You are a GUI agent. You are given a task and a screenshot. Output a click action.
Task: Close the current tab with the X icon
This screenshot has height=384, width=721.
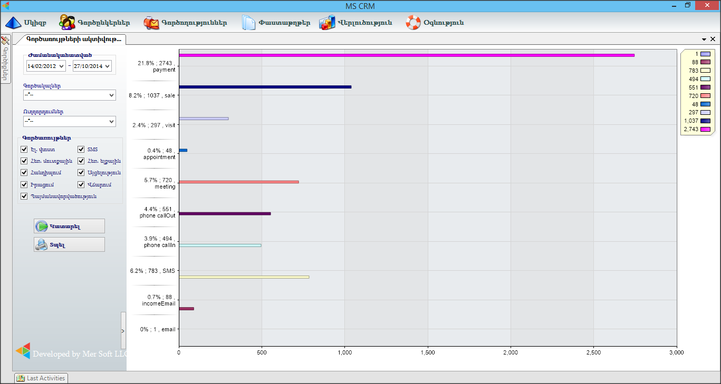(713, 40)
